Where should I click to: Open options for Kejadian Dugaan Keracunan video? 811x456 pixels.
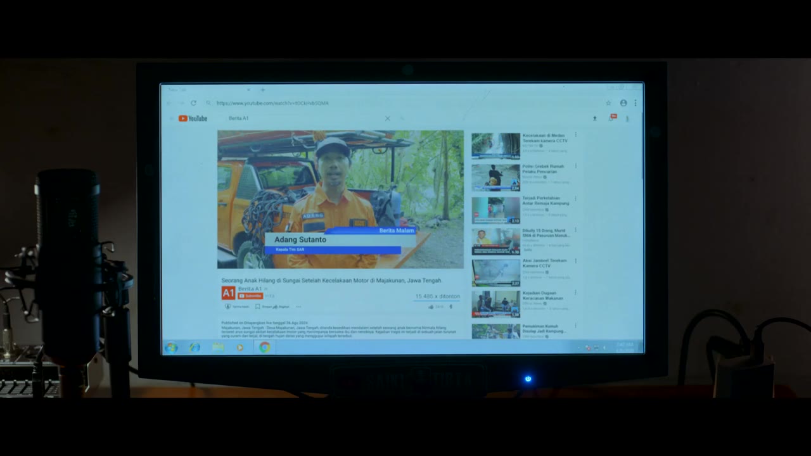pyautogui.click(x=575, y=293)
